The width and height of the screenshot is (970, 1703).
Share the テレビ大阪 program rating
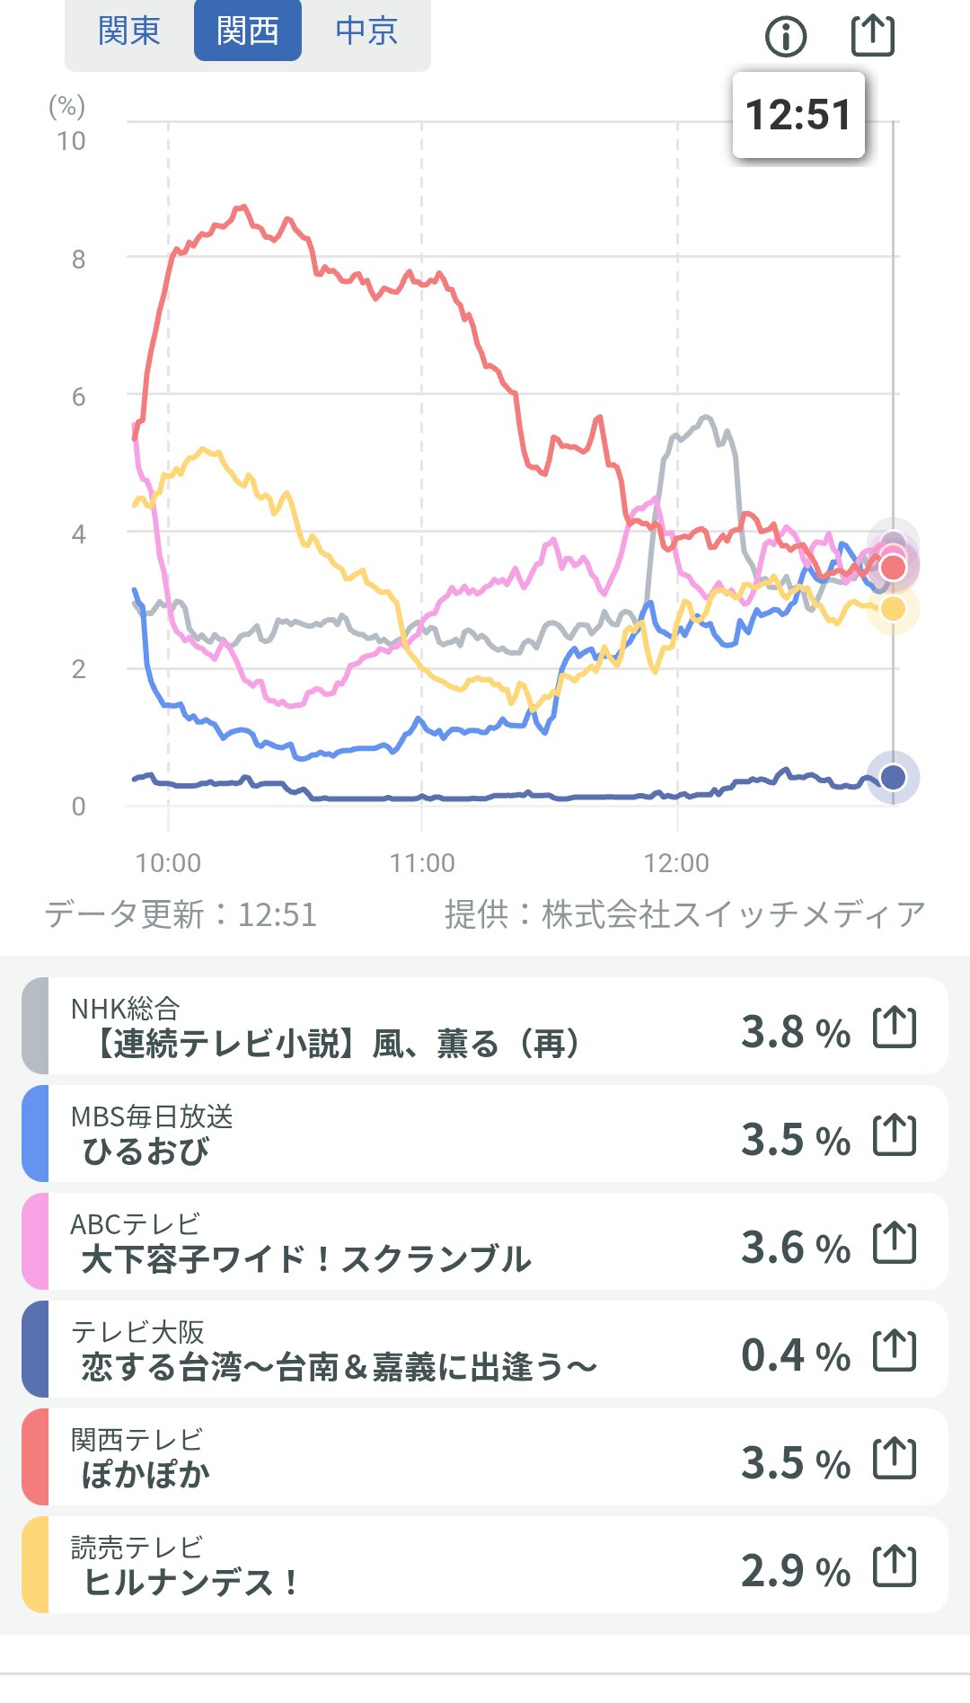[895, 1351]
